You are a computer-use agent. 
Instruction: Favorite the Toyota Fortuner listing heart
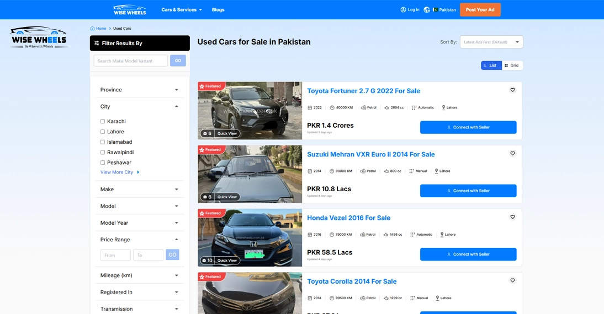point(513,90)
